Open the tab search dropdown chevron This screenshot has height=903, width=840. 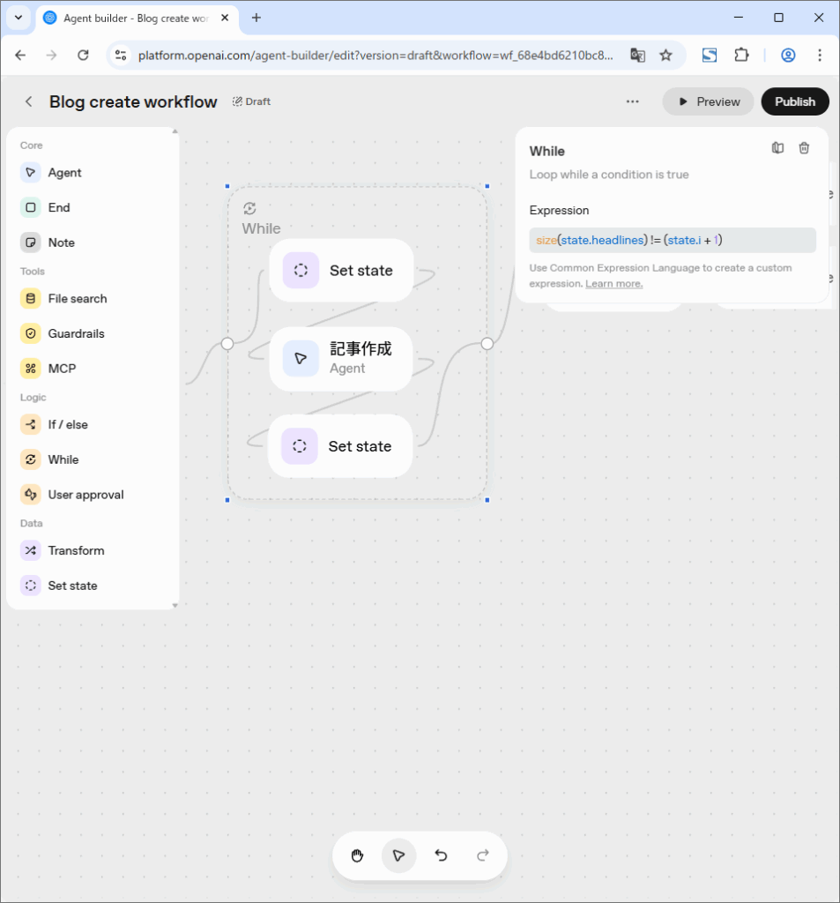[18, 18]
